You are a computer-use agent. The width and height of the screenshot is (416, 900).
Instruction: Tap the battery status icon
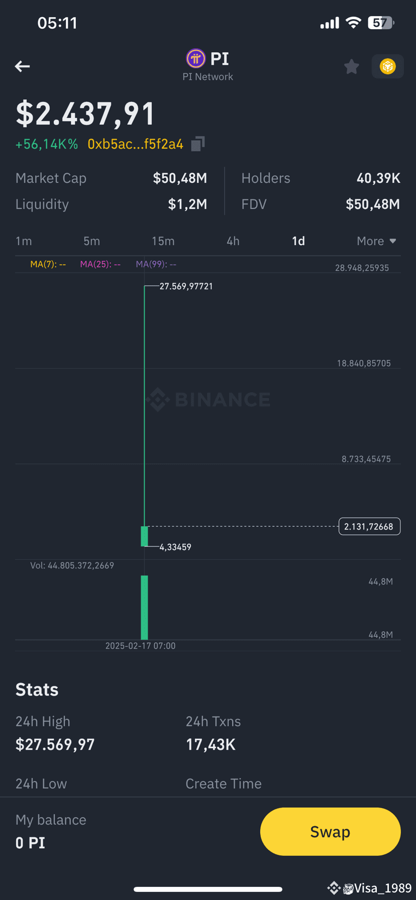[x=381, y=23]
